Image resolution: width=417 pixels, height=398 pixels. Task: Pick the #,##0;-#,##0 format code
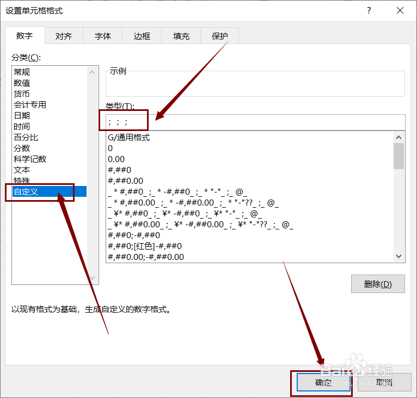coord(249,235)
